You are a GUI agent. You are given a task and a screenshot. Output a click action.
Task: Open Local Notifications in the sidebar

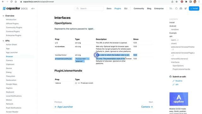pos(14,96)
